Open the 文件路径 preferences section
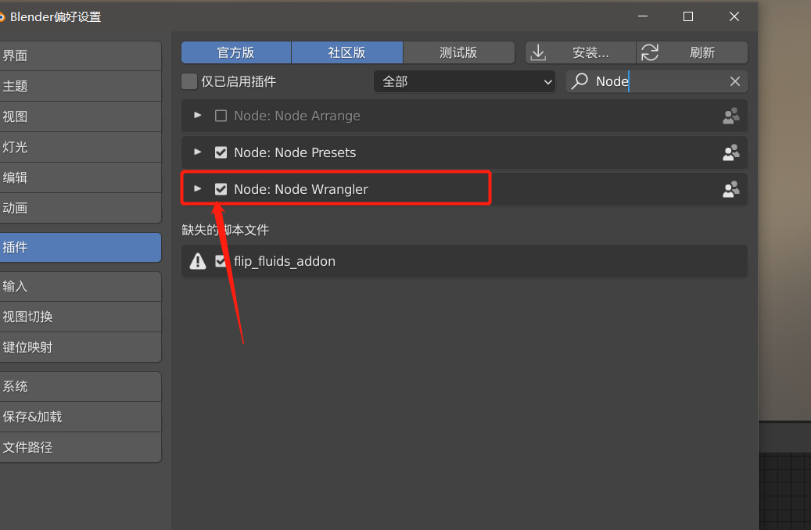811x530 pixels. (81, 448)
